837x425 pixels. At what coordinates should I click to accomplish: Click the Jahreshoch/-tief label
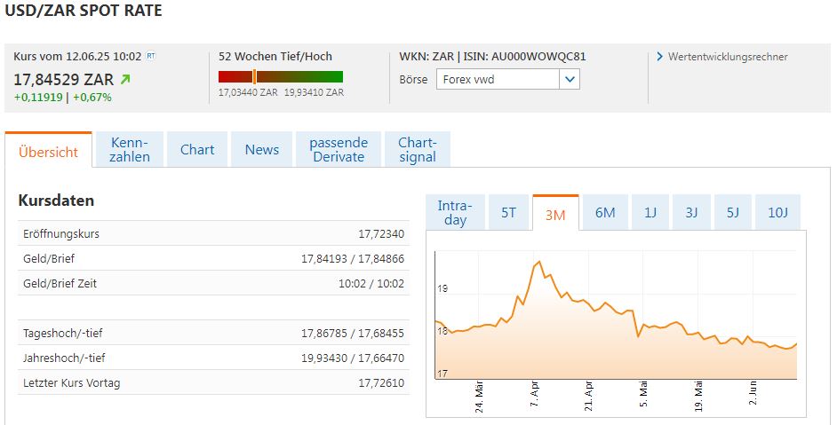[x=64, y=358]
